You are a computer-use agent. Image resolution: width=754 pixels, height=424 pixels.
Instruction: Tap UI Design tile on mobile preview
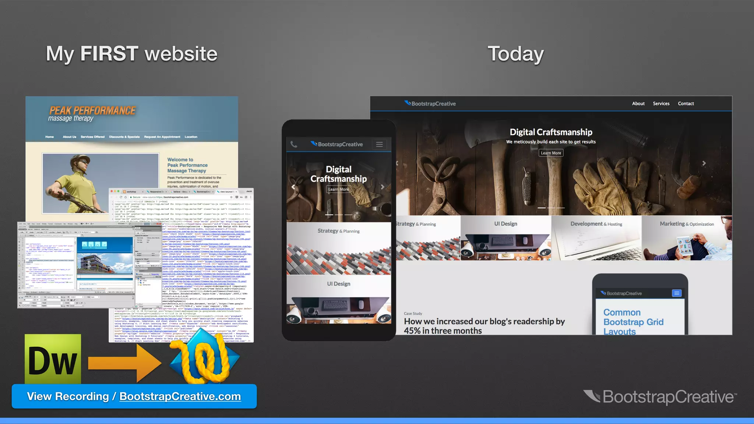[x=339, y=300]
